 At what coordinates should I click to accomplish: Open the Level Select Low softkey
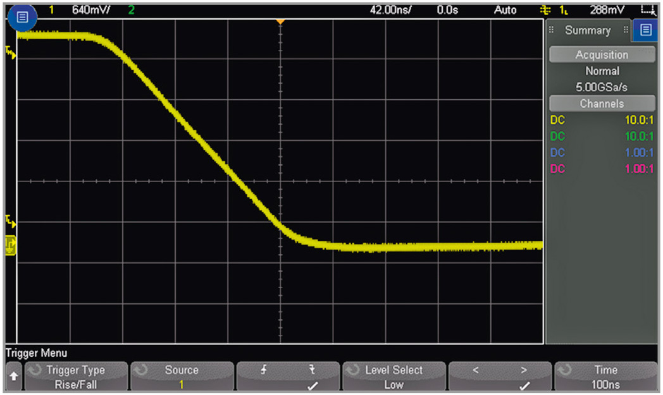tap(393, 377)
